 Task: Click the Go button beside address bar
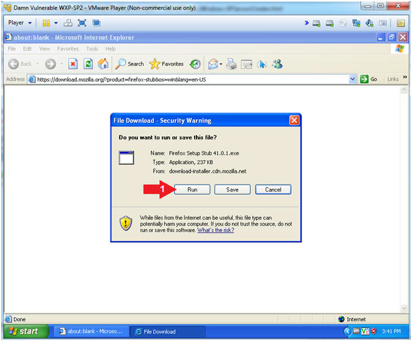pyautogui.click(x=369, y=79)
